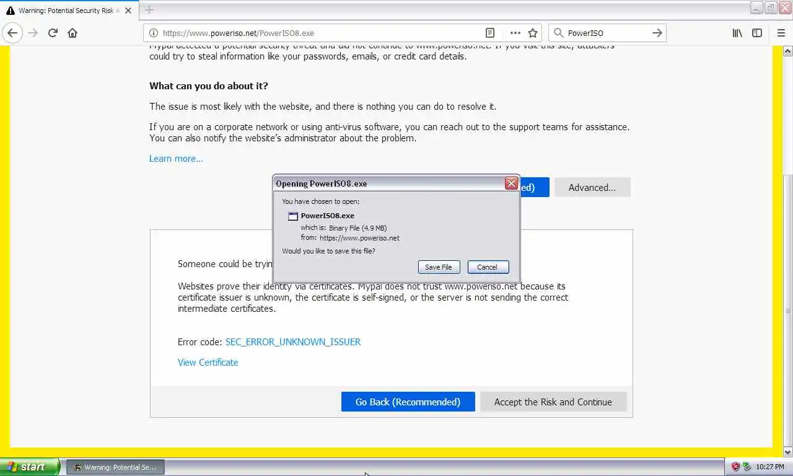Viewport: 793px width, 476px height.
Task: Click scrollbar down arrow
Action: click(x=787, y=452)
